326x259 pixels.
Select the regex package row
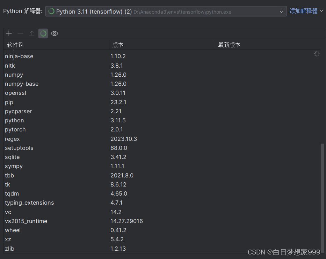point(162,139)
